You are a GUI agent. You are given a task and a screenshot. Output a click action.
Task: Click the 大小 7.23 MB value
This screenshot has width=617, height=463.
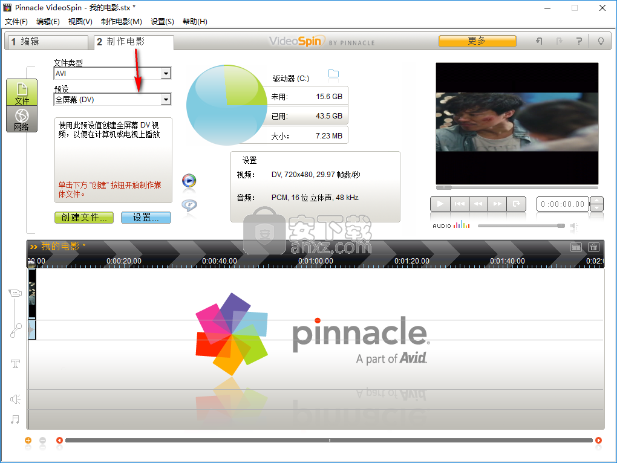pos(329,136)
